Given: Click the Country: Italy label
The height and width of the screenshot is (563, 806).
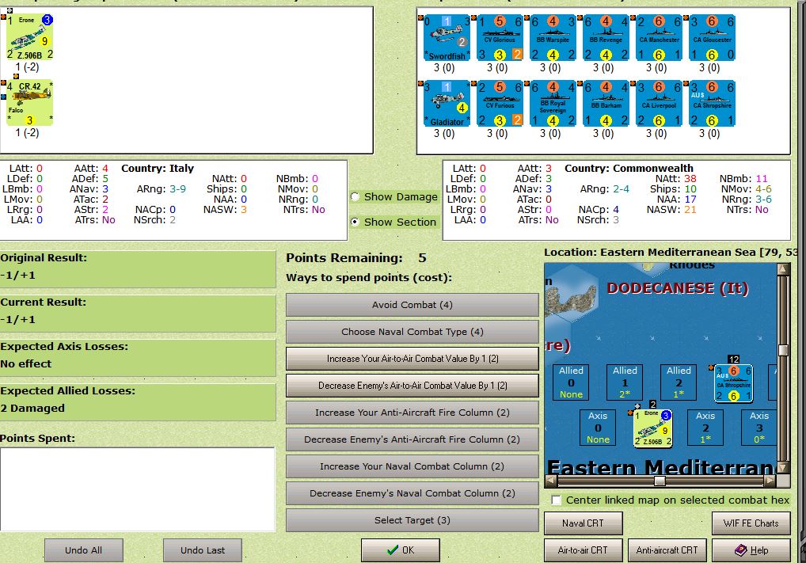Looking at the screenshot, I should tap(158, 168).
